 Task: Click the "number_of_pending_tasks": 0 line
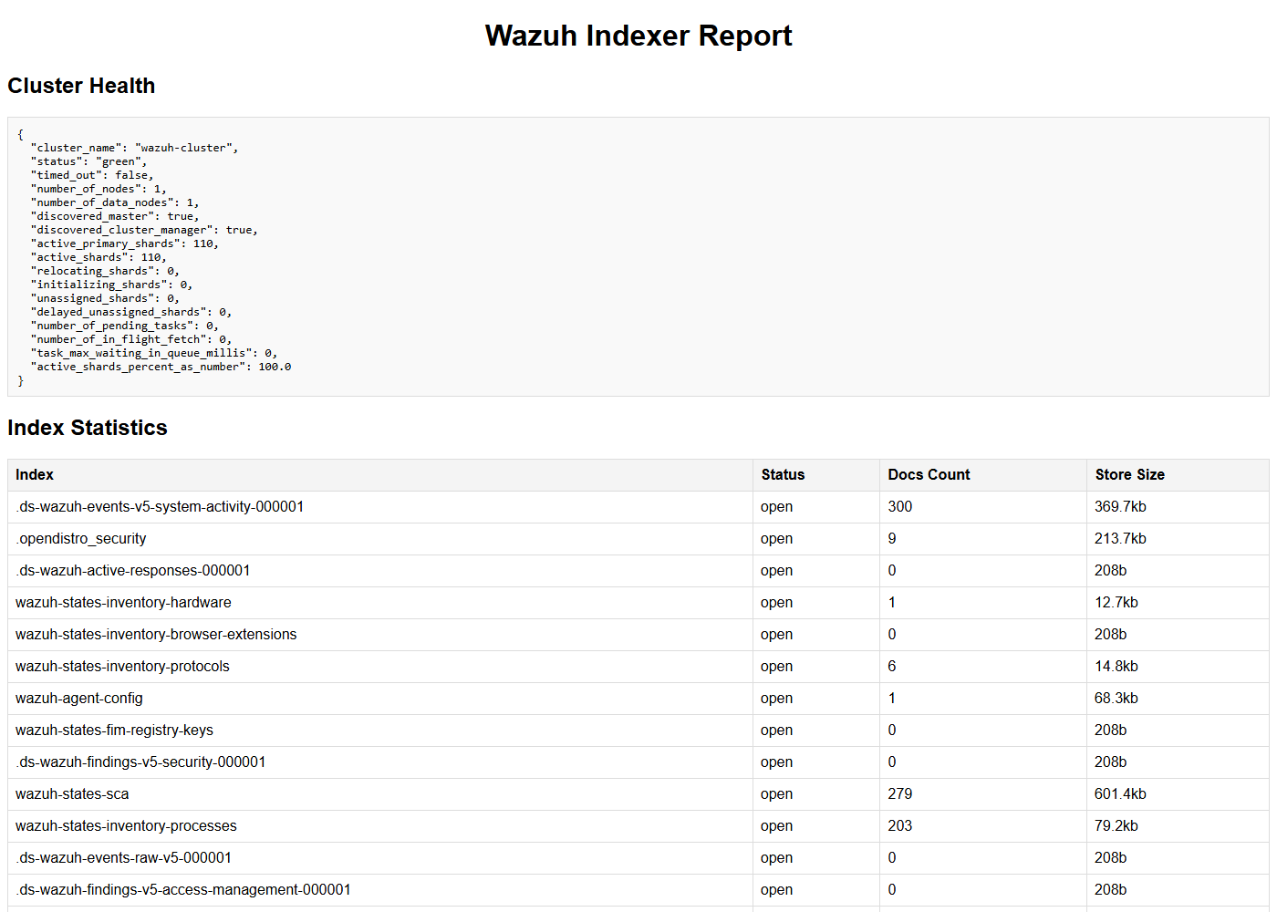point(125,326)
